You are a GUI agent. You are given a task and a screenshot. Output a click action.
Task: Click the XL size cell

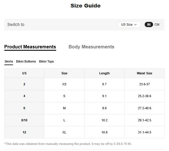point(64,132)
